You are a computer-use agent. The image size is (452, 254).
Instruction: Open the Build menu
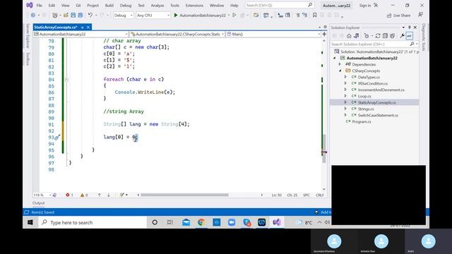click(109, 6)
